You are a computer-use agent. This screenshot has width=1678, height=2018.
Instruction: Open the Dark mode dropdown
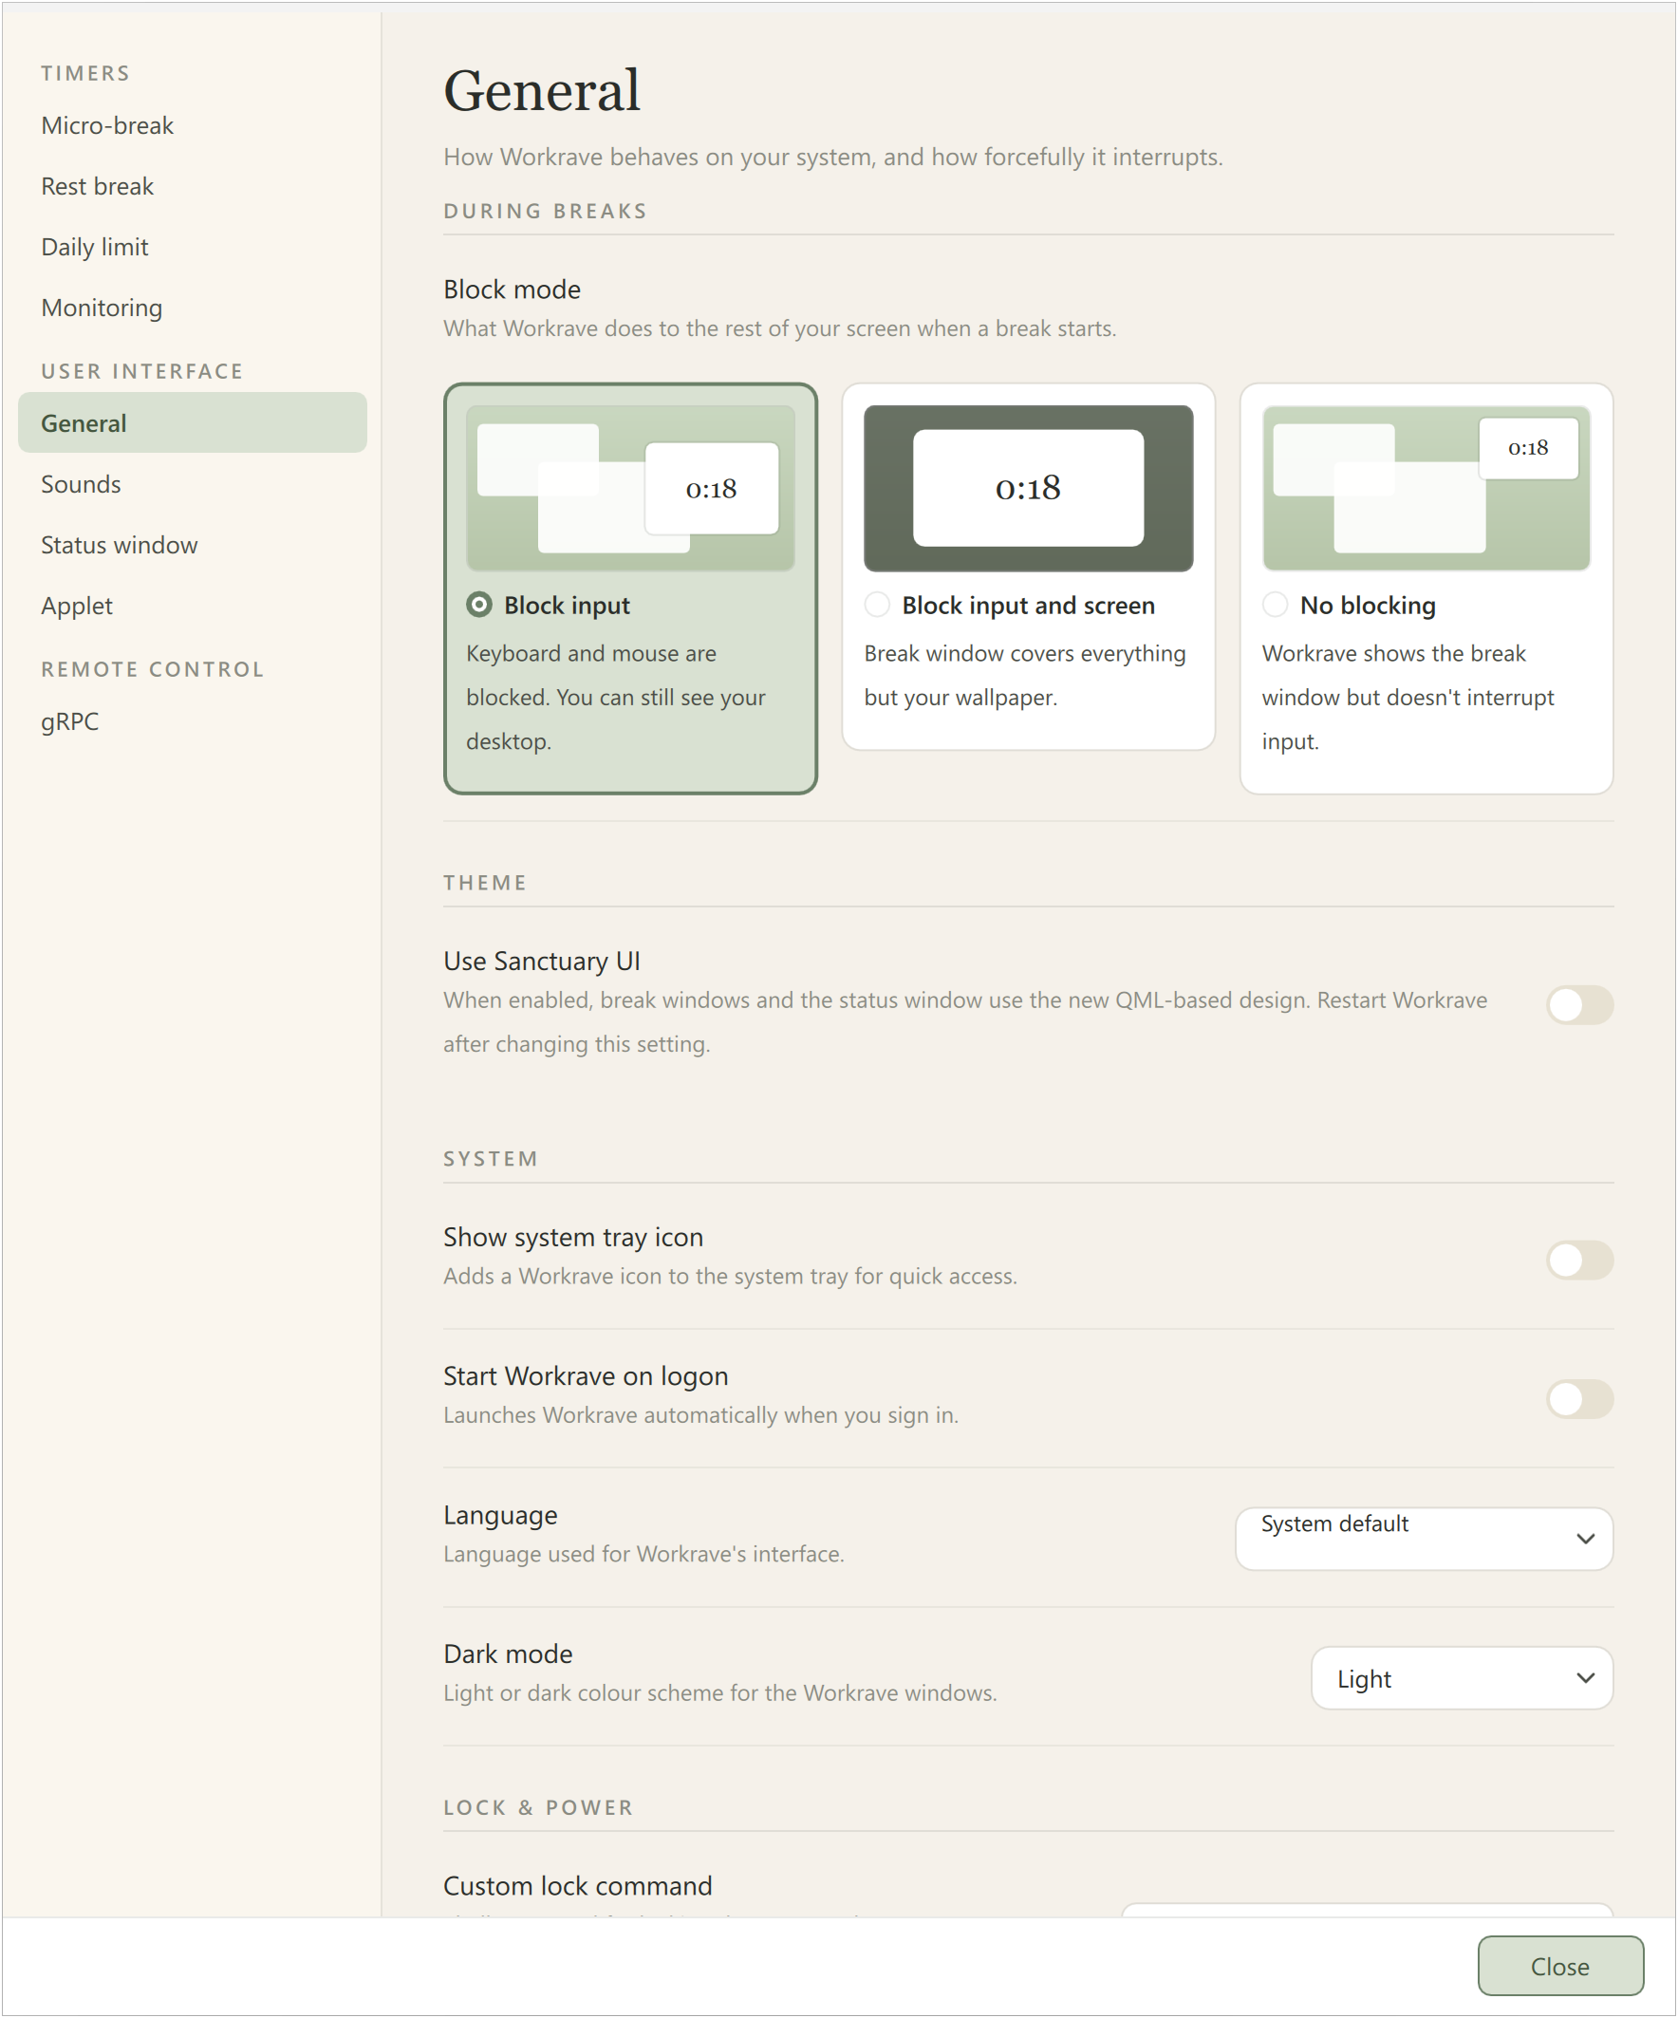click(1462, 1678)
